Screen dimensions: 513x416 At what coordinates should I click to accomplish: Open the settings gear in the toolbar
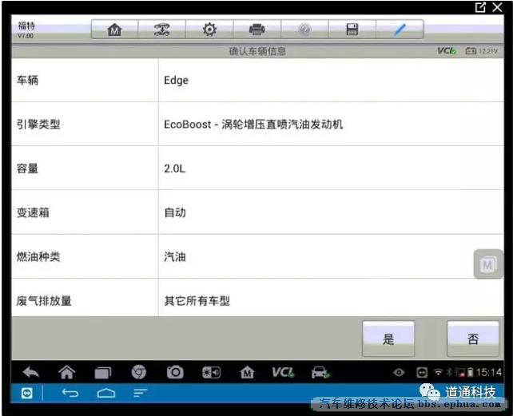point(209,30)
